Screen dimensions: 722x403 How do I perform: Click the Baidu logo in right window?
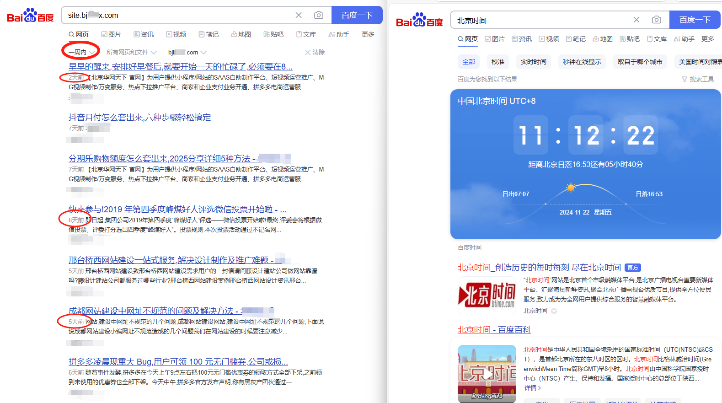[x=419, y=20]
